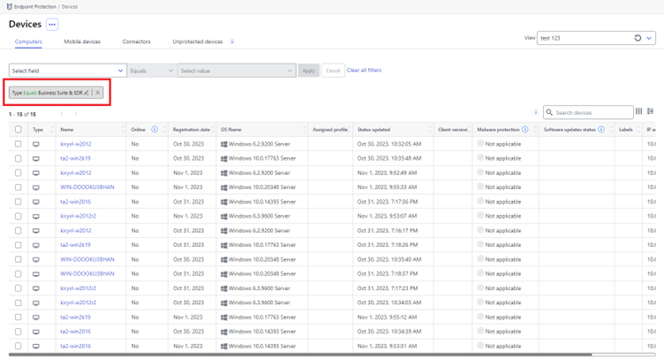The height and width of the screenshot is (359, 664).
Task: Toggle the select-all checkbox in table header
Action: (18, 130)
